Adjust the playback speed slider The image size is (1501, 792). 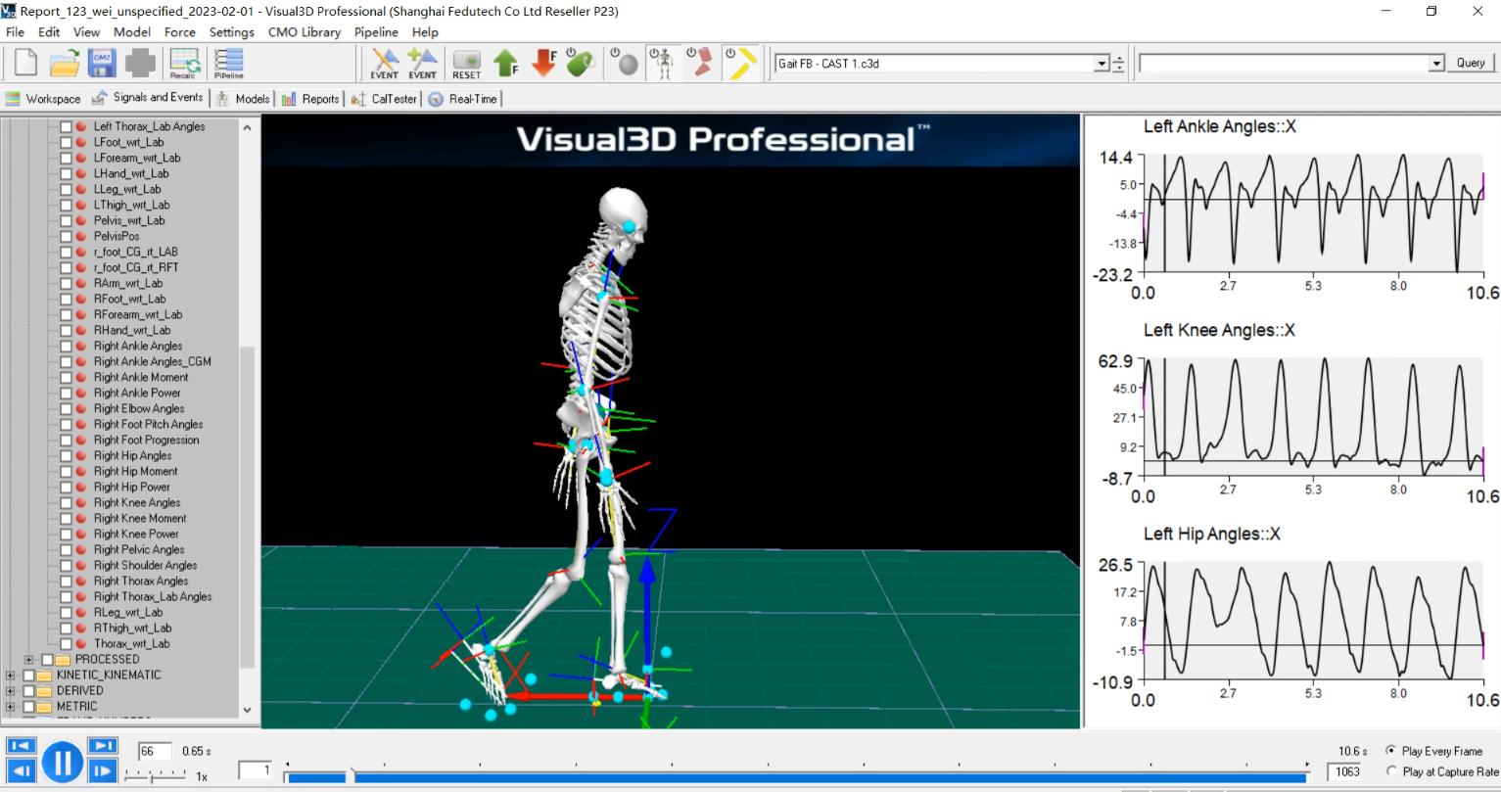152,775
